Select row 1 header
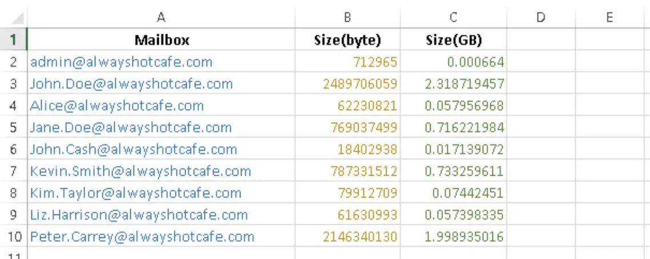This screenshot has height=259, width=650. (x=13, y=40)
